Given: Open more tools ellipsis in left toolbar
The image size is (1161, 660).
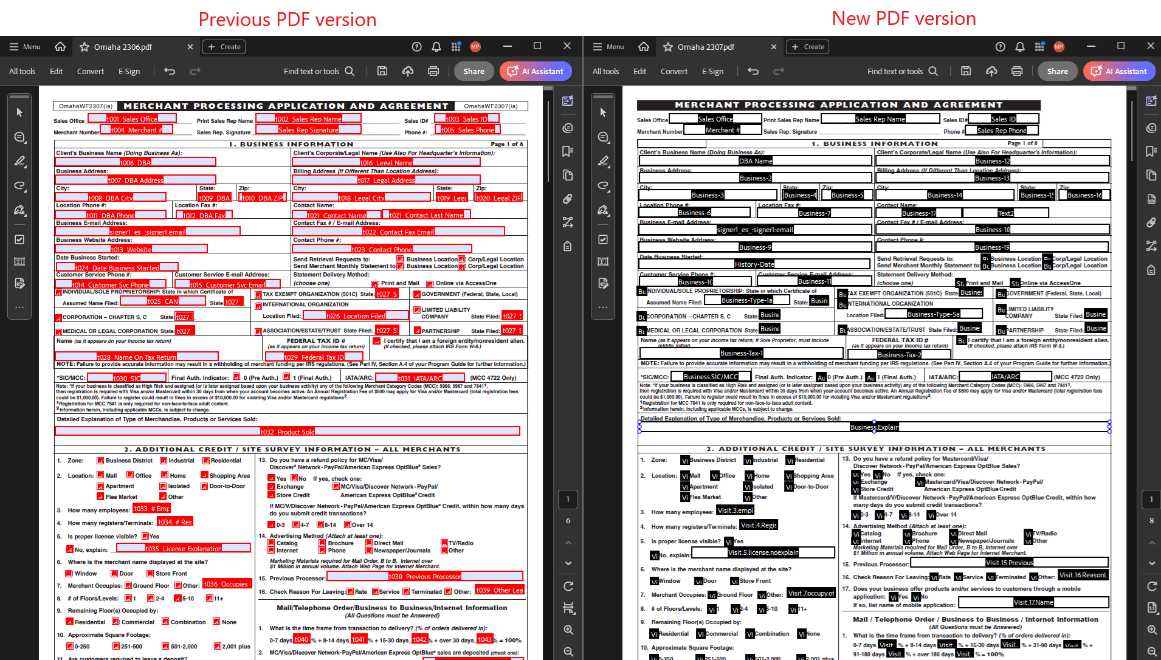Looking at the screenshot, I should pyautogui.click(x=19, y=308).
